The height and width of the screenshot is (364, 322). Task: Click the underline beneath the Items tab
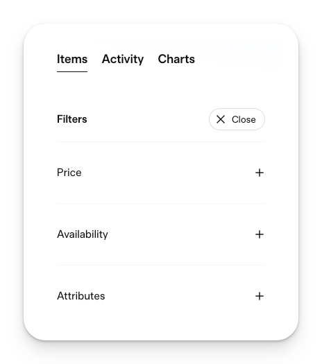(x=72, y=71)
